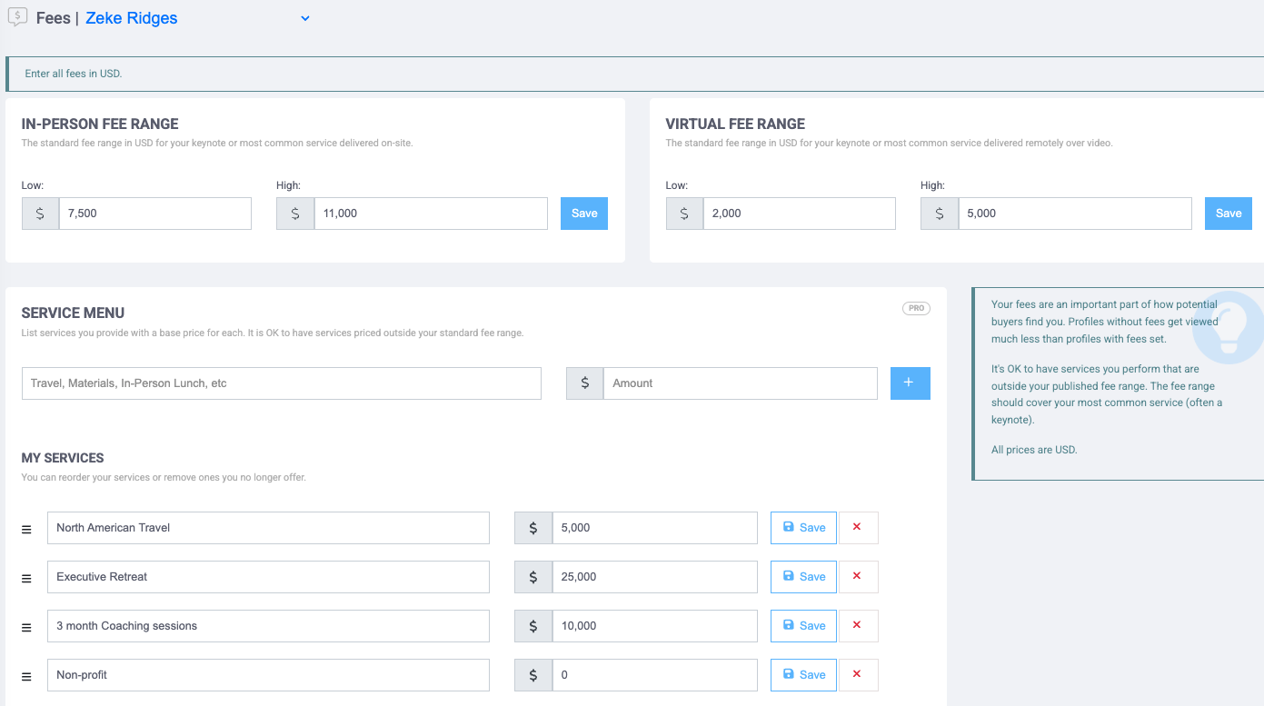Save the 3 month Coaching sessions service
Viewport: 1264px width, 706px height.
coord(803,626)
